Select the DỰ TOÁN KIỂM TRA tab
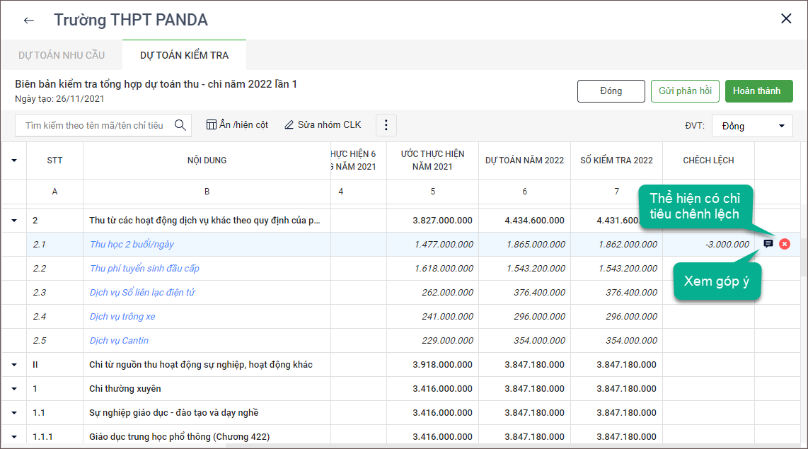808x449 pixels. pyautogui.click(x=184, y=55)
